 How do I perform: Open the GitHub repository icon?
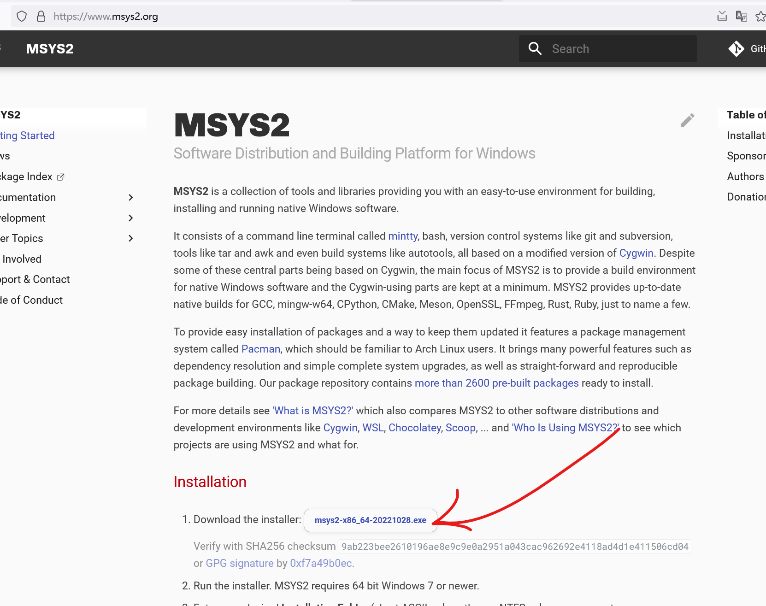click(x=737, y=48)
